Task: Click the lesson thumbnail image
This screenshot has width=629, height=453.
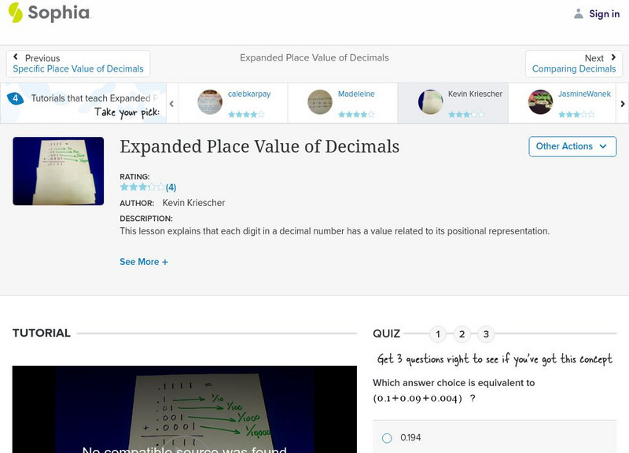Action: [x=58, y=171]
